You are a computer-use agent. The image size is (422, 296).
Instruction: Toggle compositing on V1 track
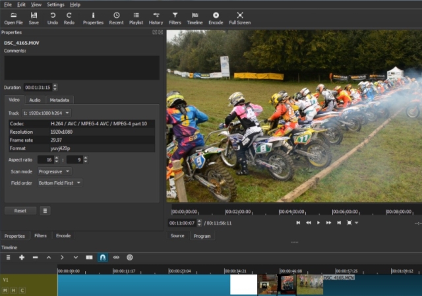click(22, 290)
